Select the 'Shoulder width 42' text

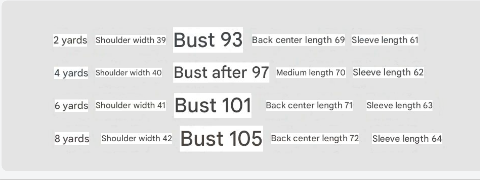click(x=137, y=138)
